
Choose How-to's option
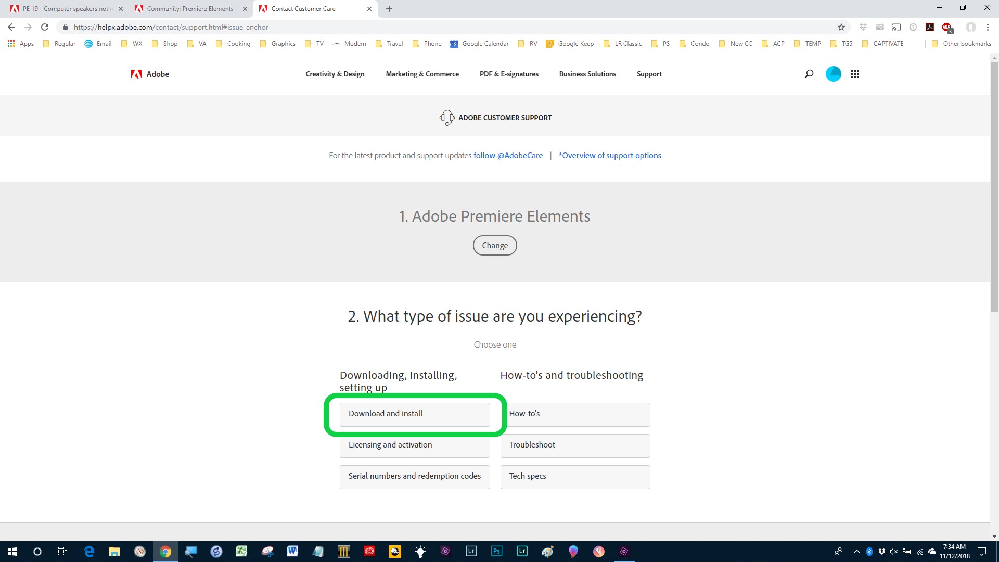click(575, 414)
